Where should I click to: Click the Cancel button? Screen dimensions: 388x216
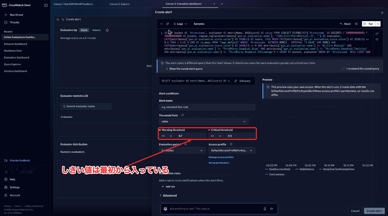[355, 211]
